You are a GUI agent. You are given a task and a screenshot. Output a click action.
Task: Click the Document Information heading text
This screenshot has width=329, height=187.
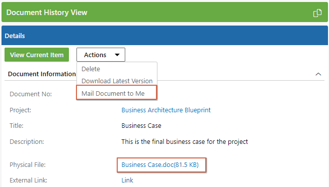[42, 74]
